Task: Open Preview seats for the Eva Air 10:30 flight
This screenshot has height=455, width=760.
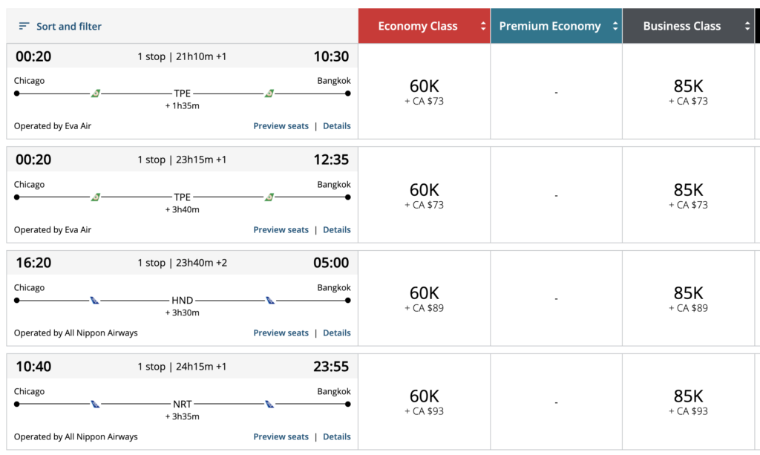Action: 281,125
